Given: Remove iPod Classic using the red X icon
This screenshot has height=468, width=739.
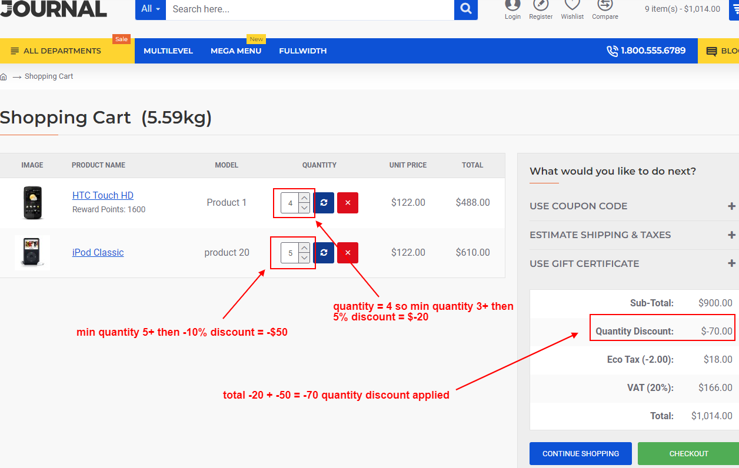Looking at the screenshot, I should coord(347,252).
